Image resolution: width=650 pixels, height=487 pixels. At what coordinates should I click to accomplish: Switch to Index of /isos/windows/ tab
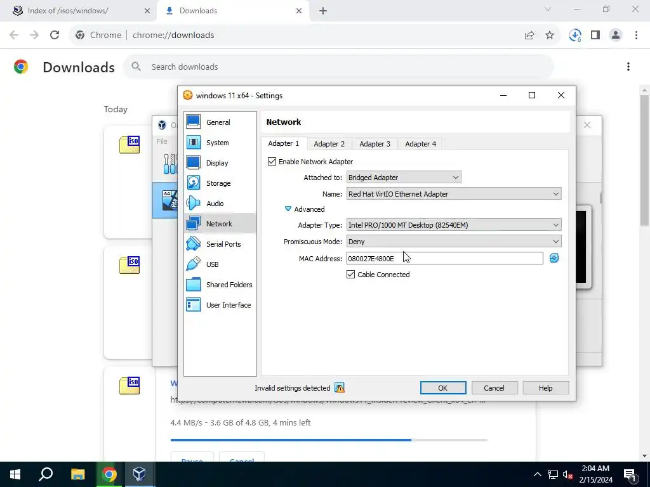point(78,11)
